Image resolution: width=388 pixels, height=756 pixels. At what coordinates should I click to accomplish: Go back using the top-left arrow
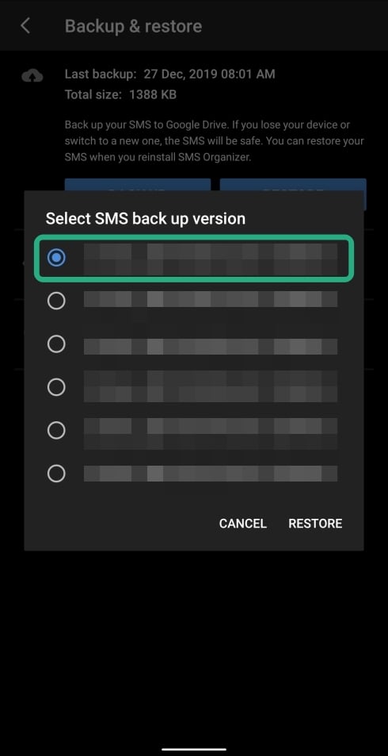25,26
